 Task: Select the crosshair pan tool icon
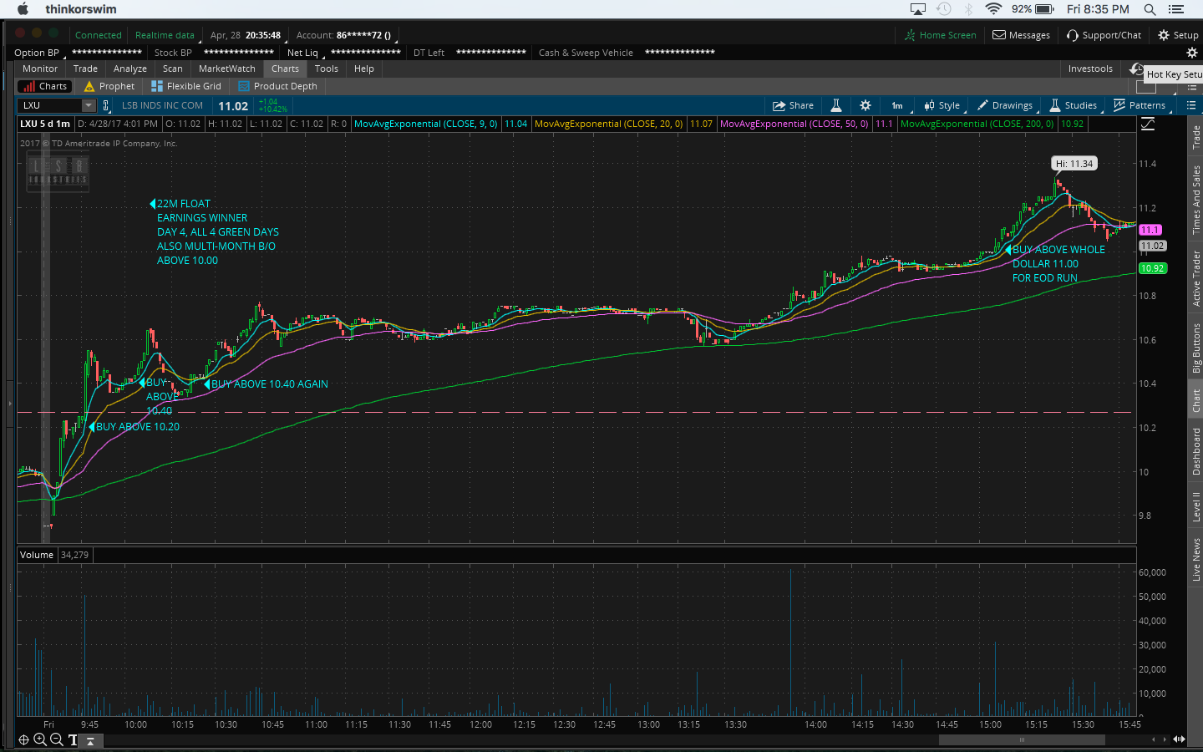coord(23,739)
